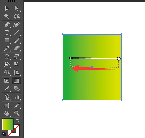Choose the Magic Wand tool

(7, 16)
